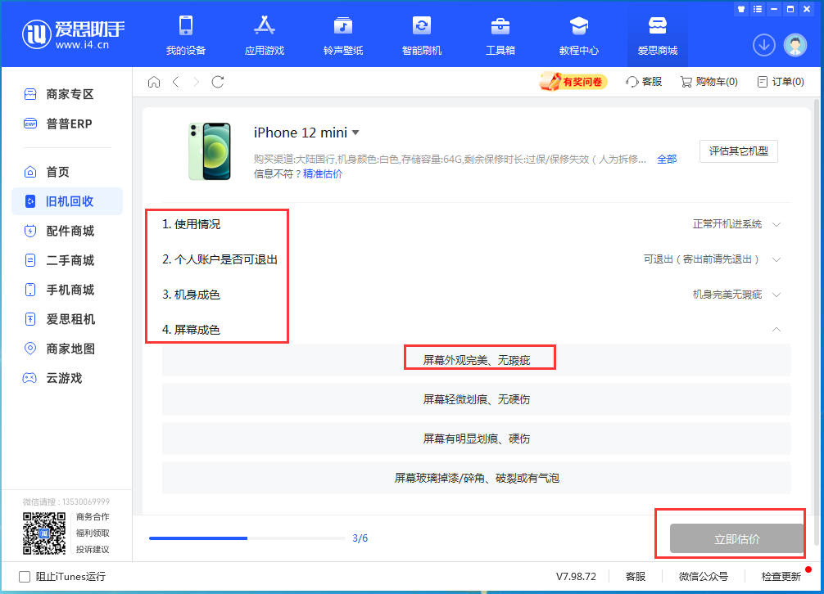Enable 阻止iTunes运行 checkbox
The image size is (824, 594).
tap(25, 576)
